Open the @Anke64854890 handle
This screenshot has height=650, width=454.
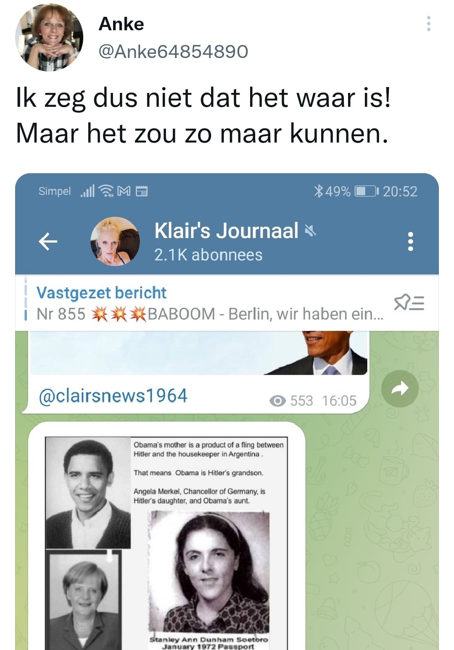(173, 52)
